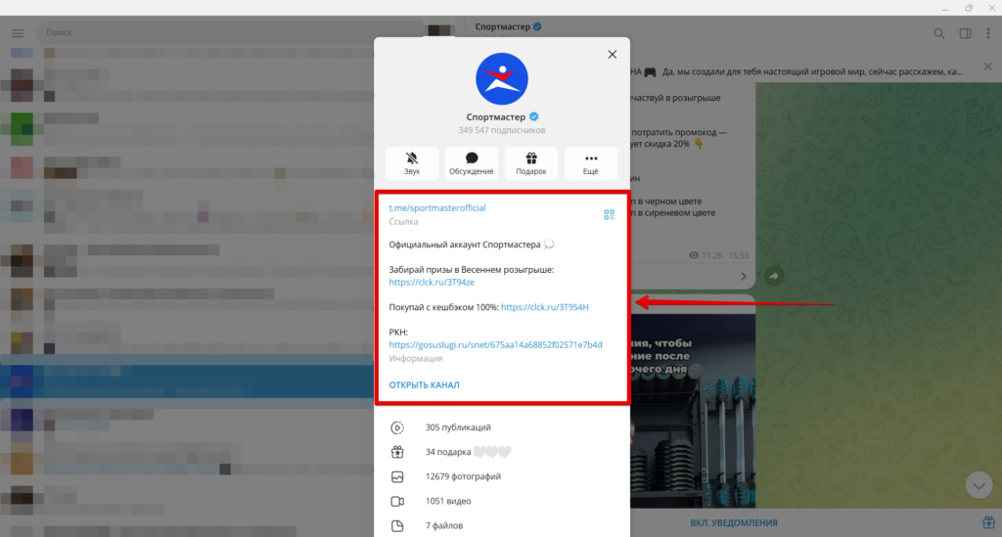Click the camera icon beside 1051 видео

397,501
